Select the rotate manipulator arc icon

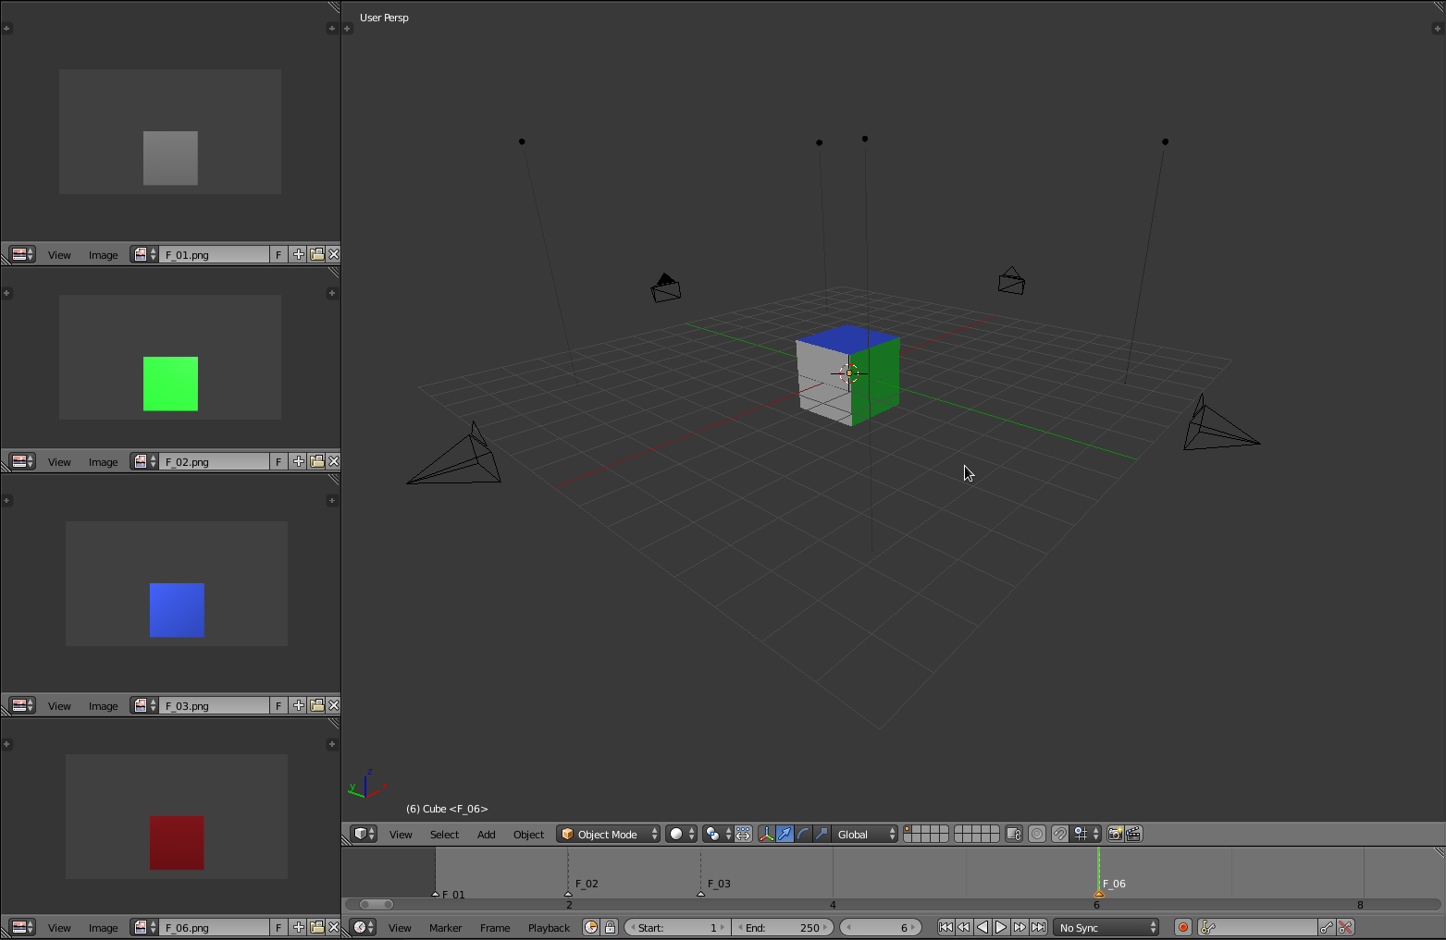803,834
